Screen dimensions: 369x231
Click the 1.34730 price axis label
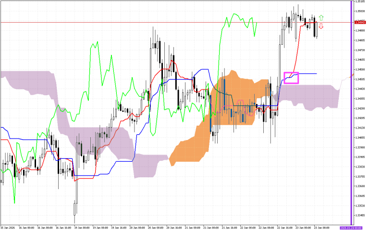point(360,50)
